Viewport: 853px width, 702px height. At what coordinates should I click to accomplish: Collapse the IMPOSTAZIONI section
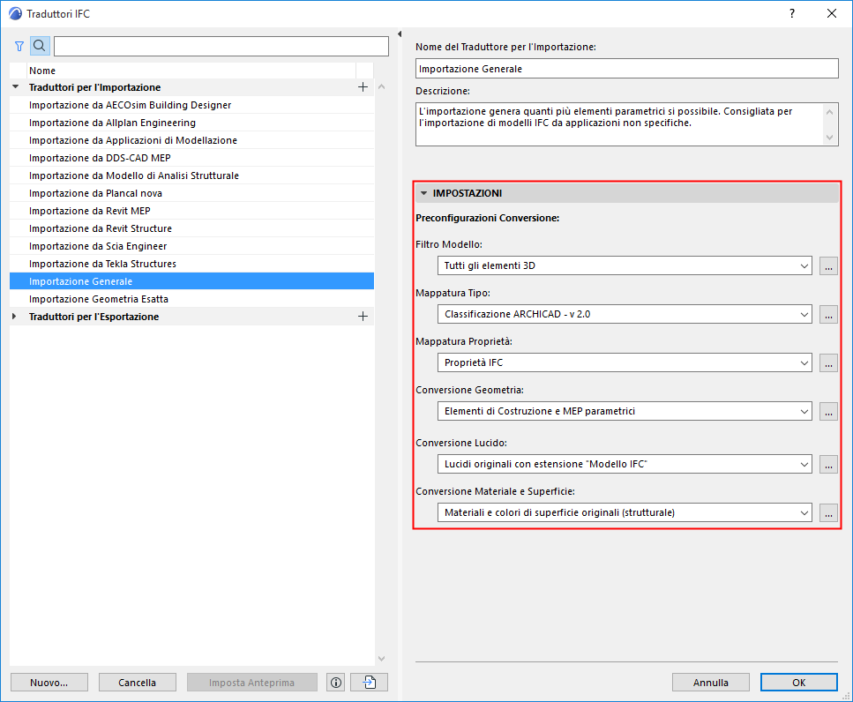coord(423,193)
